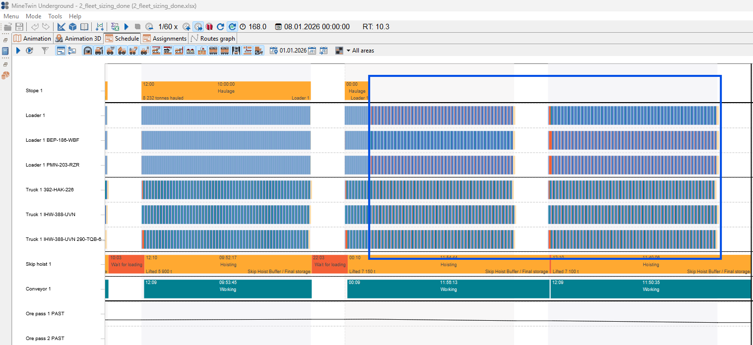Click the Stope 1 Haulage bar with 8 232 tonnes

(x=226, y=91)
